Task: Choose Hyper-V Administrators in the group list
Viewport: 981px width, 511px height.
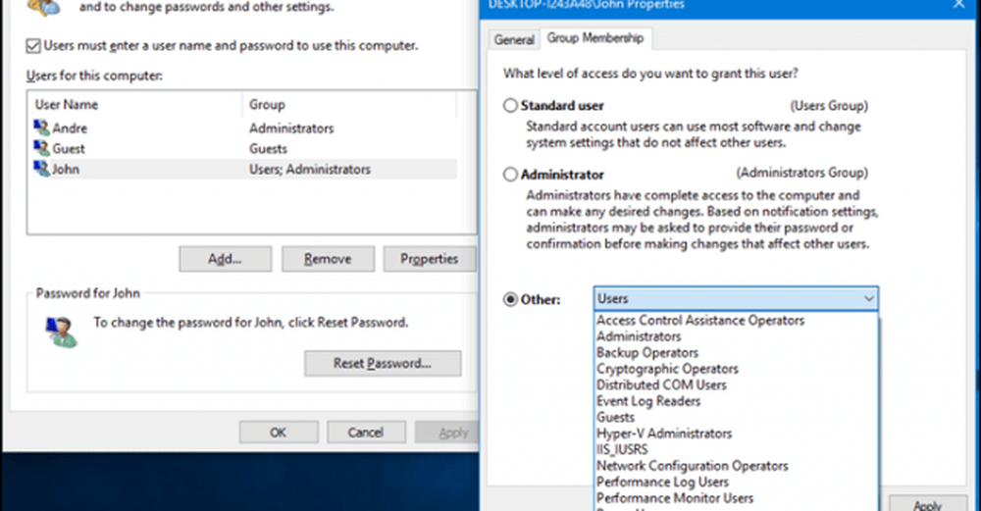Action: click(x=664, y=434)
